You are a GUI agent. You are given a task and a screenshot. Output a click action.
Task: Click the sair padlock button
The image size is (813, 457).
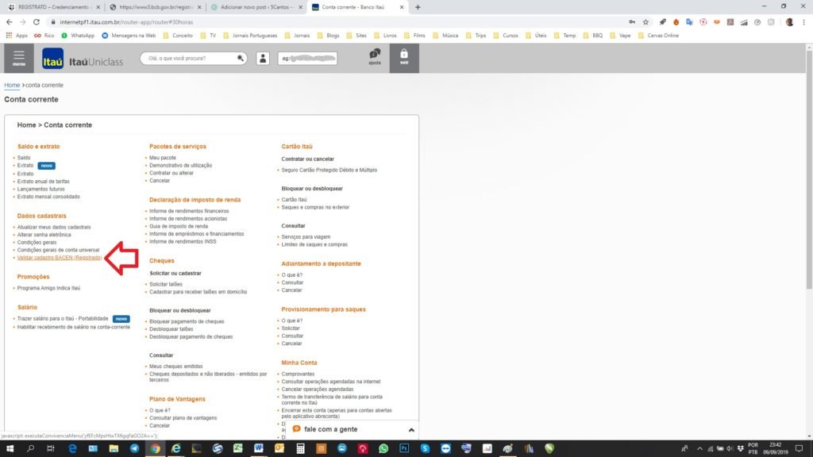(x=404, y=57)
